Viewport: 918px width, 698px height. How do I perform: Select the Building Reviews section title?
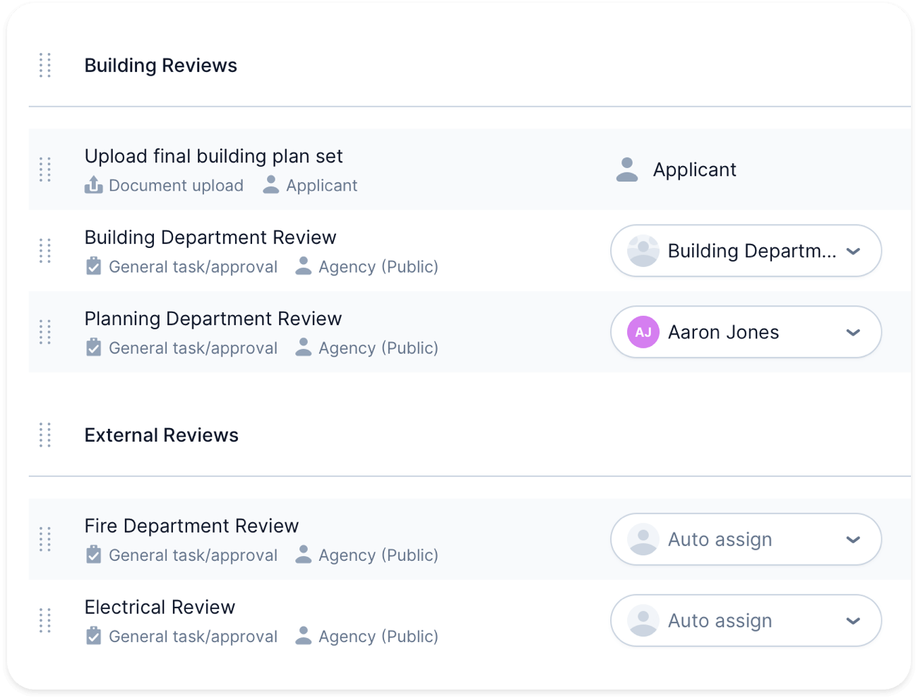161,65
